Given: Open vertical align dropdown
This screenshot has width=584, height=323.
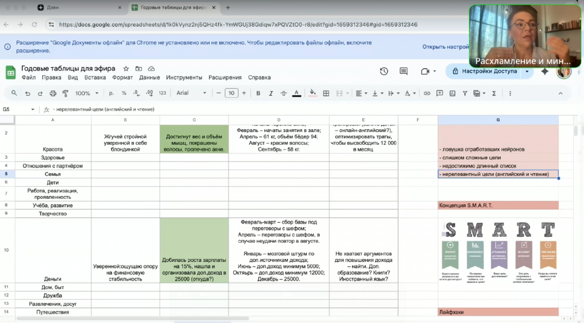Looking at the screenshot, I should [378, 93].
